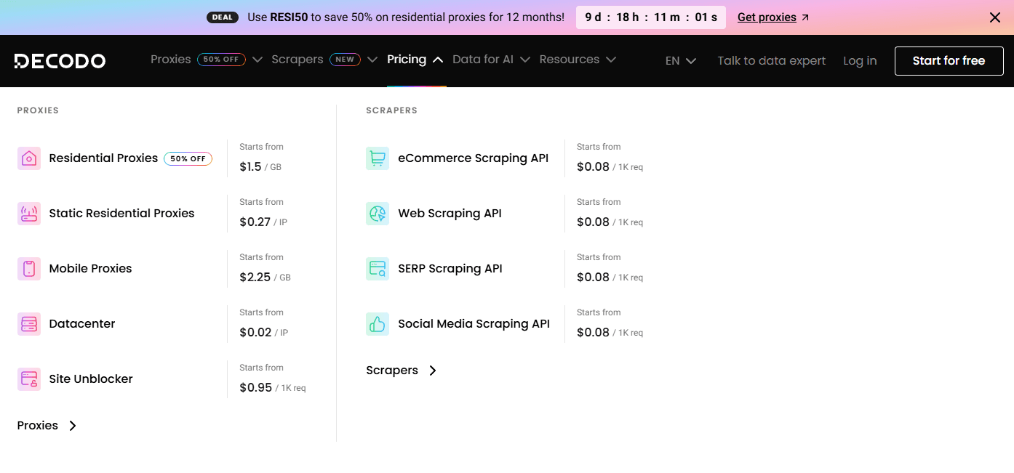
Task: Open Residential Proxies pricing
Action: [103, 158]
